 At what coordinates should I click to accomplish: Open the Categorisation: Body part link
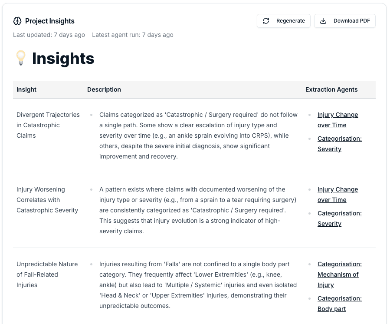coord(340,304)
